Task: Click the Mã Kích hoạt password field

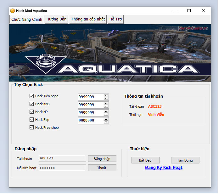Action: click(62, 168)
